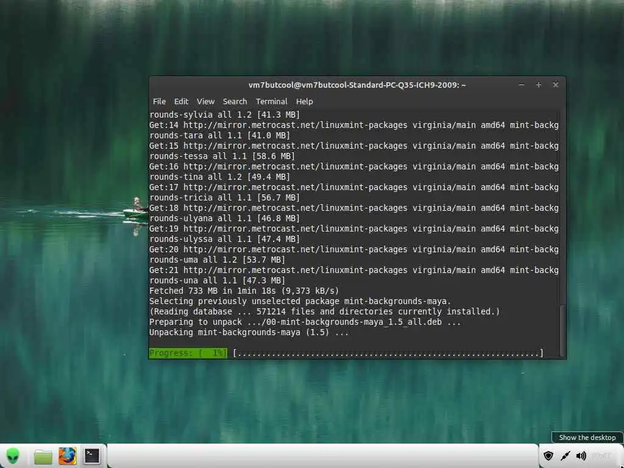This screenshot has height=468, width=624.
Task: Click 'rounds-tessa all 1.1 [58.6 MB]' line
Action: [x=222, y=156]
